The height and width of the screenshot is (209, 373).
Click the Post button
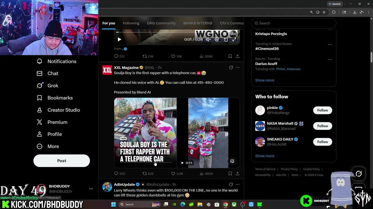coord(61,161)
